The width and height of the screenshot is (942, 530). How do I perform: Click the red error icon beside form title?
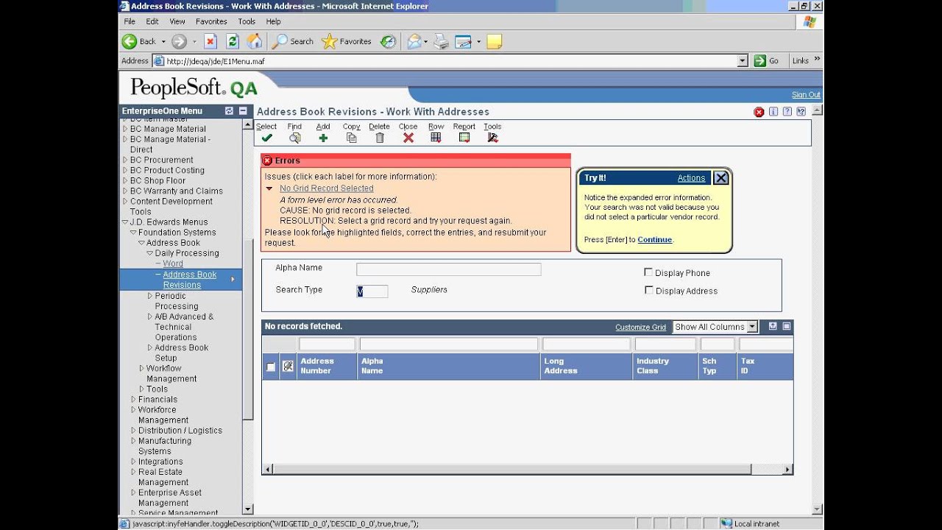click(759, 112)
